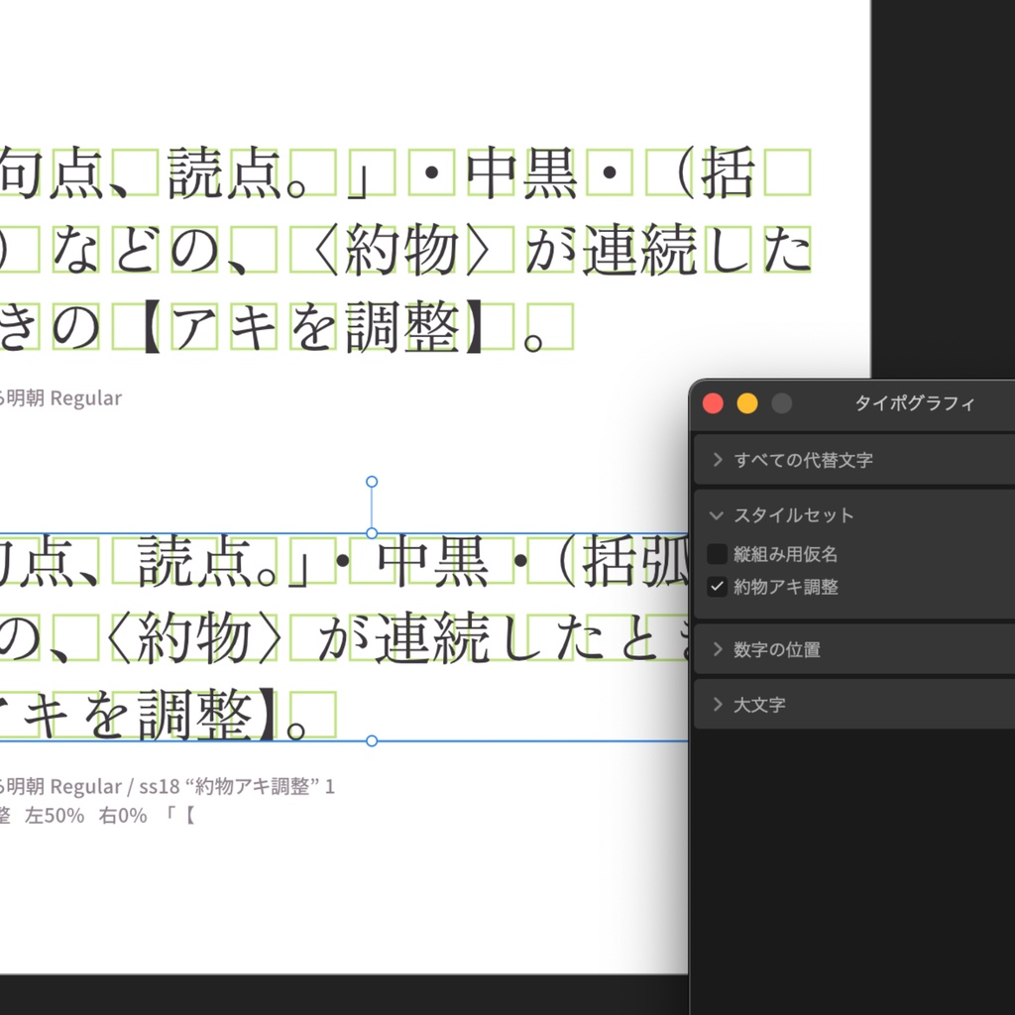Screen dimensions: 1015x1015
Task: Click the gray zoom icon on the Typography panel
Action: click(781, 403)
